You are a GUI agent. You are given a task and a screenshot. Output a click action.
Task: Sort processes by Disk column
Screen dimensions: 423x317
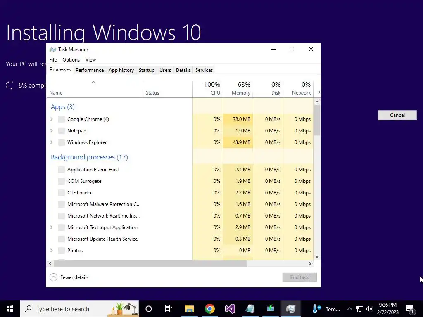(268, 89)
